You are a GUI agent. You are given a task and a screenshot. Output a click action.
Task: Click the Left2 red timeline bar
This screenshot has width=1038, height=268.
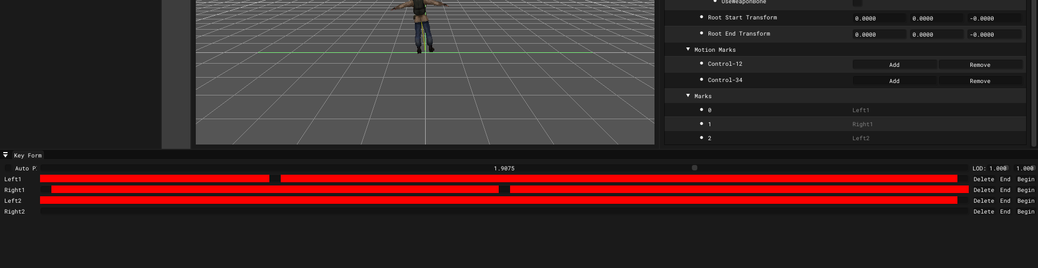499,200
